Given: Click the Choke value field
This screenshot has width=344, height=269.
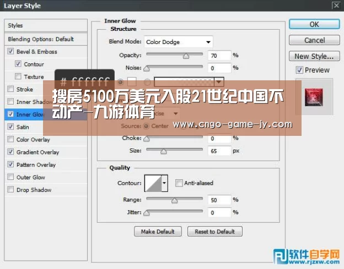Looking at the screenshot, I should pyautogui.click(x=219, y=138).
